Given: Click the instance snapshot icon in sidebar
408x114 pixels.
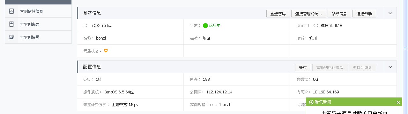Looking at the screenshot, I should tap(12, 37).
